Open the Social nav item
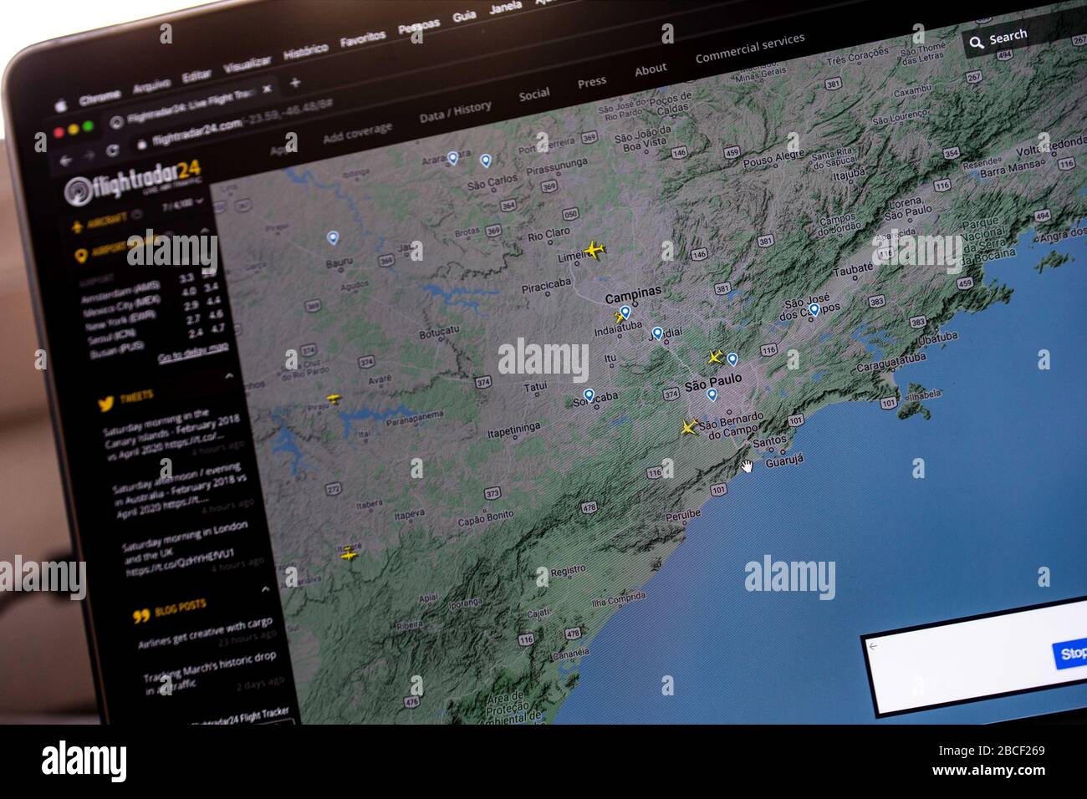Image resolution: width=1087 pixels, height=799 pixels. coord(533,94)
